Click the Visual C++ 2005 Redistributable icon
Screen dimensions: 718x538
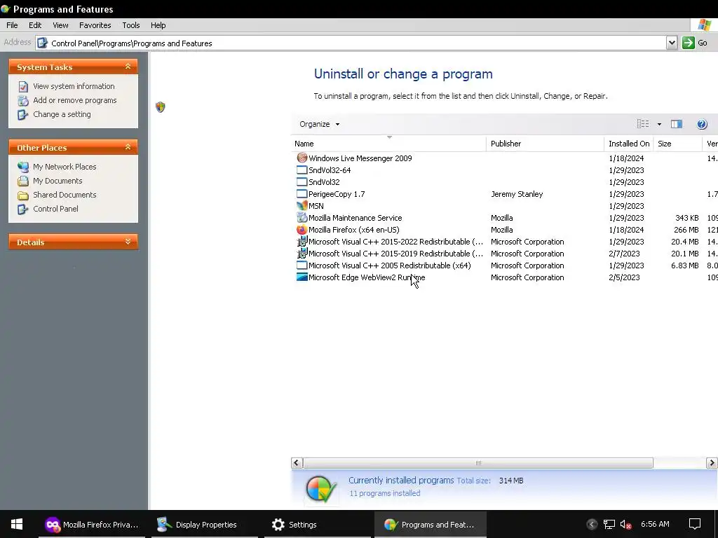[302, 265]
